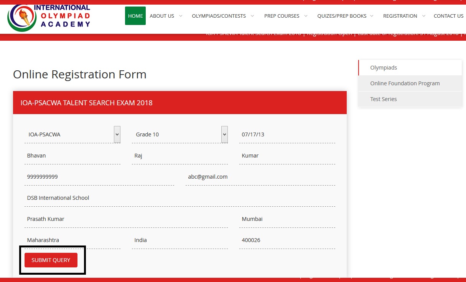Click the pincode field showing 400026

point(287,240)
